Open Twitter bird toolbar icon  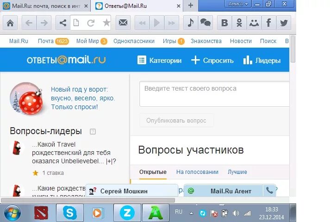(284, 23)
